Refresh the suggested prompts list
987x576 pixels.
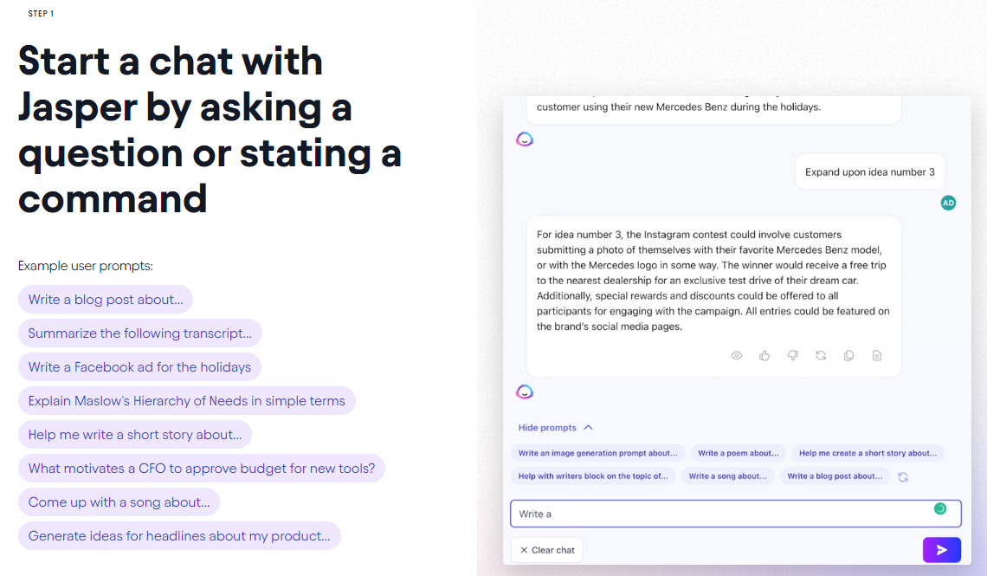[x=903, y=476]
